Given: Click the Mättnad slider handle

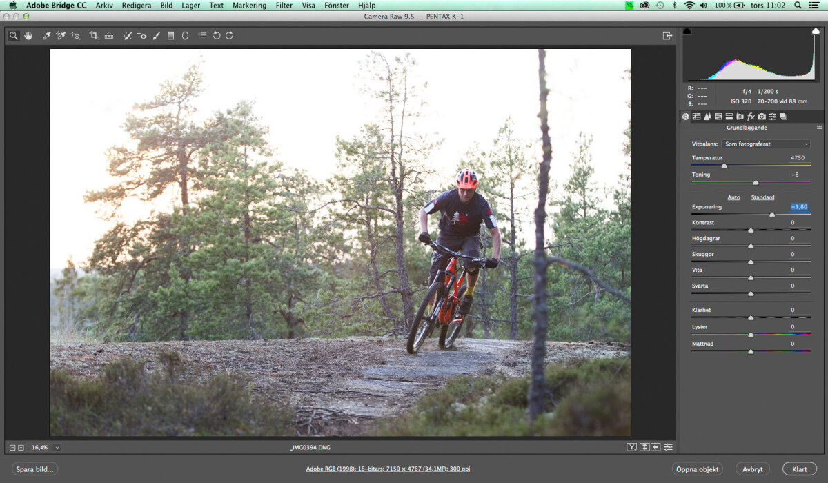Looking at the screenshot, I should (751, 351).
